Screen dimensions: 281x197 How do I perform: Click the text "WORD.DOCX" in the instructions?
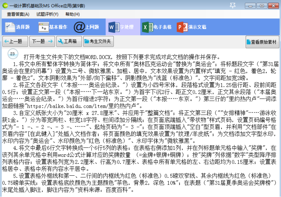click(x=97, y=57)
